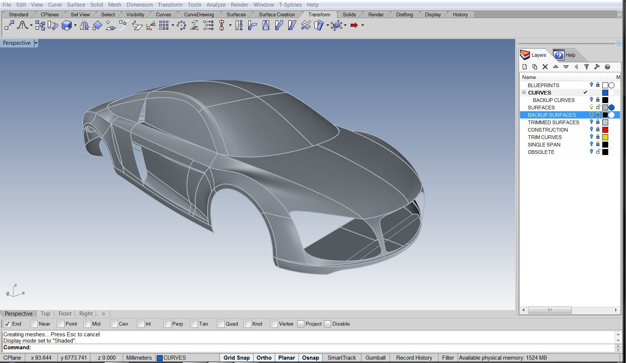626x363 pixels.
Task: Select the Bend deformation tool
Action: tap(252, 25)
